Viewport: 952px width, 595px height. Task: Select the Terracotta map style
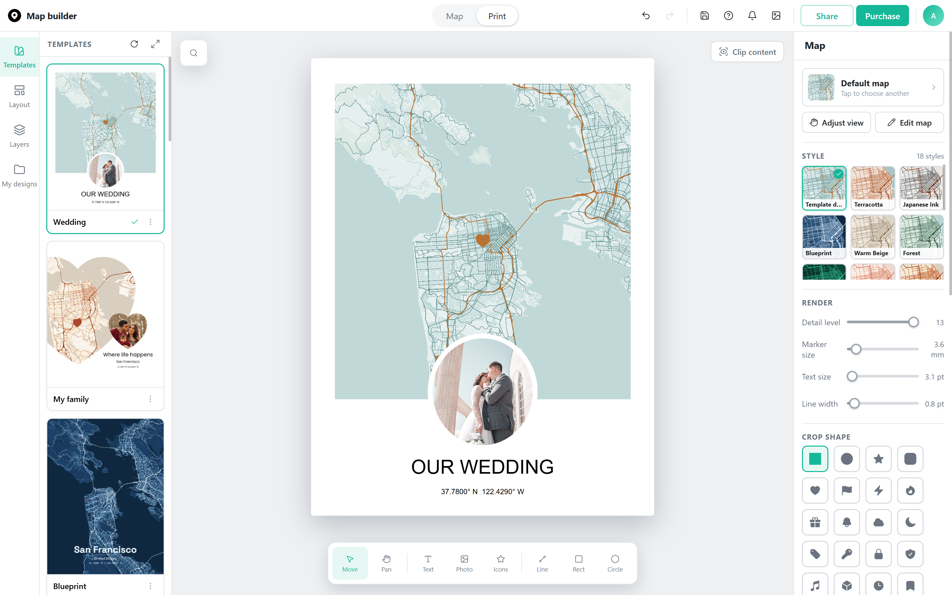pyautogui.click(x=873, y=188)
